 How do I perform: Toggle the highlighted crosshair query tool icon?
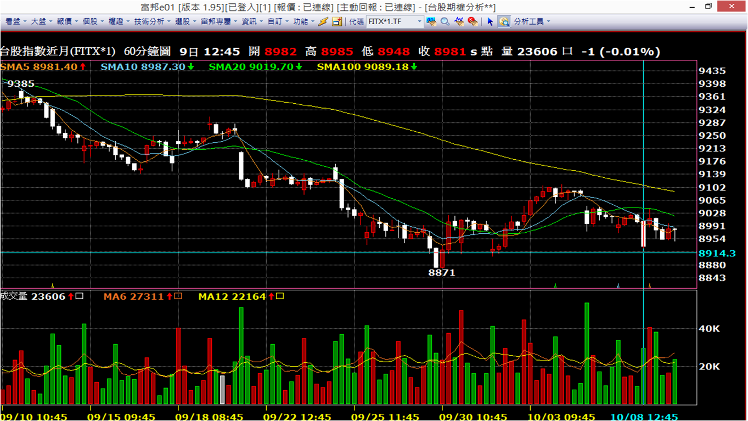(504, 21)
